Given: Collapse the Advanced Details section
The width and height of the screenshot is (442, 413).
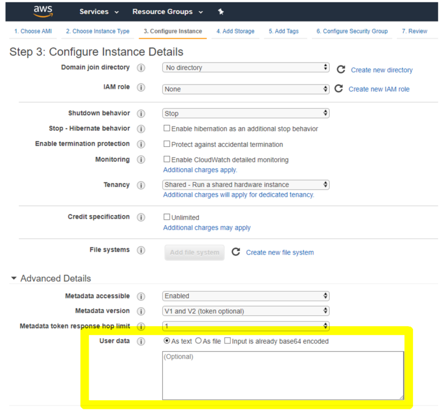Looking at the screenshot, I should tap(13, 278).
